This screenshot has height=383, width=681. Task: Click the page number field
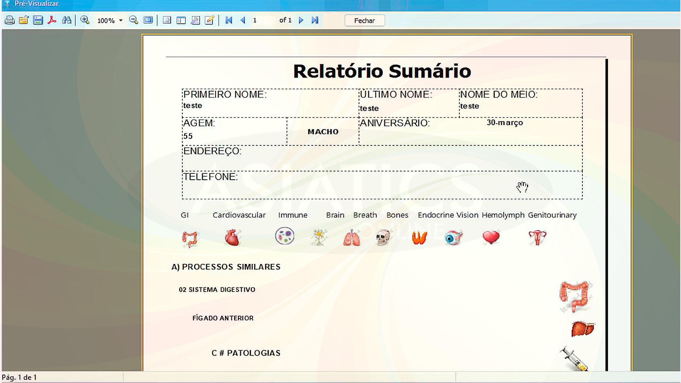click(x=263, y=20)
